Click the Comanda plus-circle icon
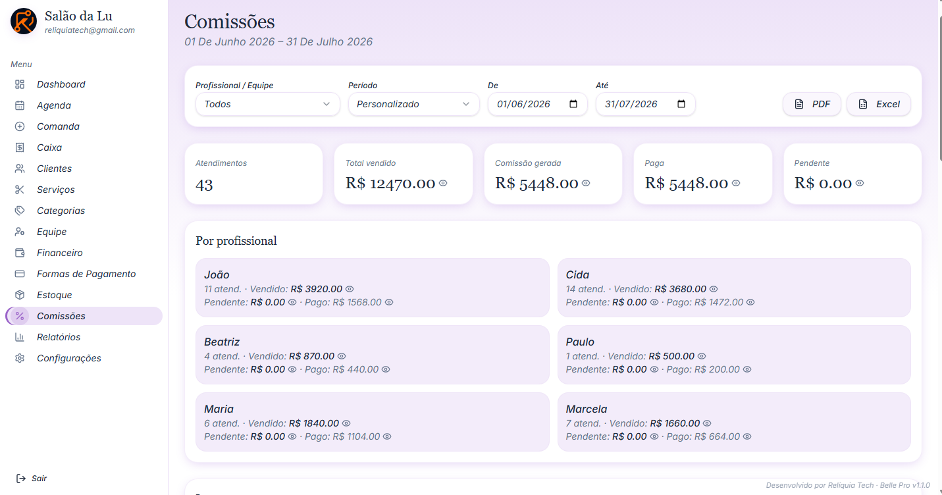This screenshot has width=942, height=495. pyautogui.click(x=20, y=126)
